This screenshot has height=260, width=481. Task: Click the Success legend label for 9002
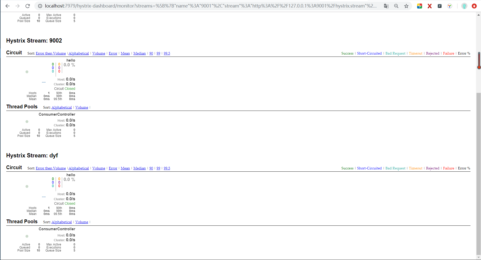pyautogui.click(x=347, y=53)
